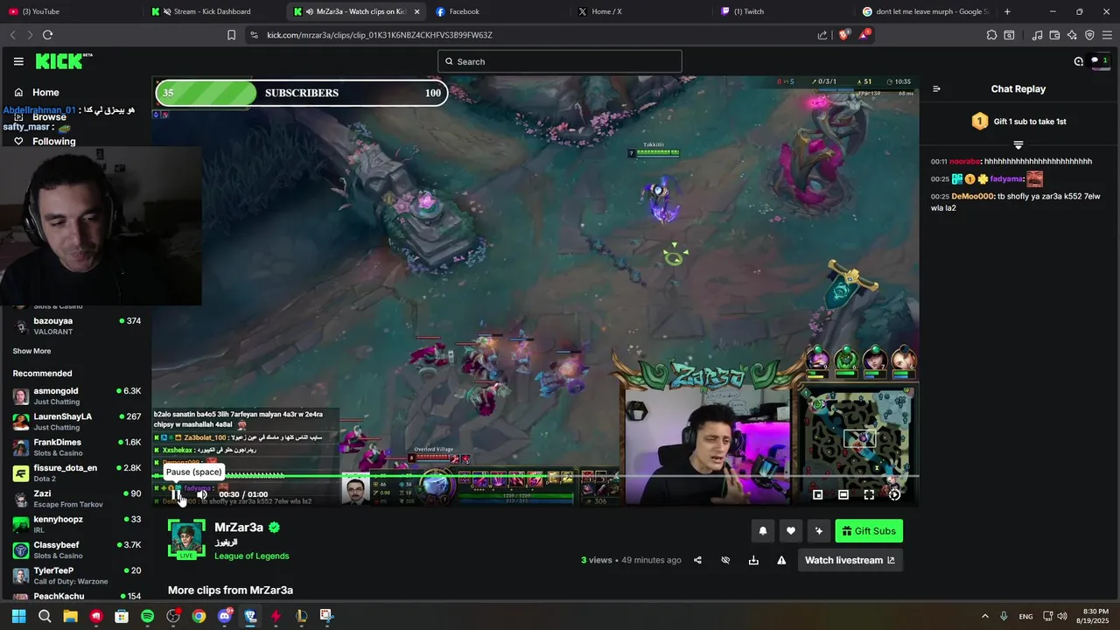Open the Brave VPN shield icon

coord(1089,35)
